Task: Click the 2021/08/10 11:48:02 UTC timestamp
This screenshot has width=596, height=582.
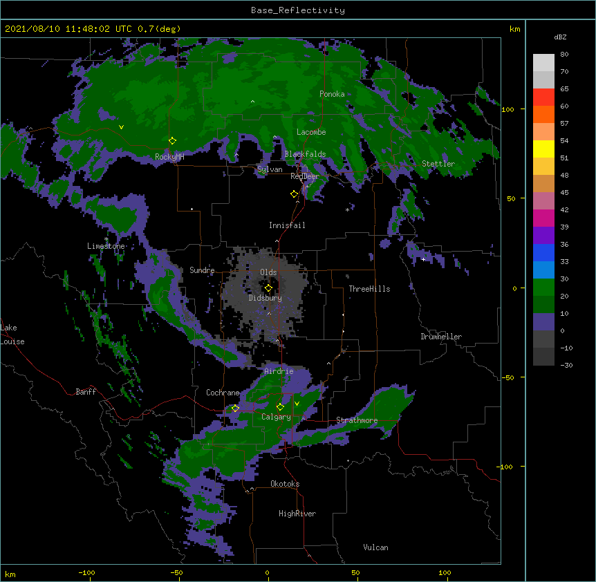Action: pos(93,29)
